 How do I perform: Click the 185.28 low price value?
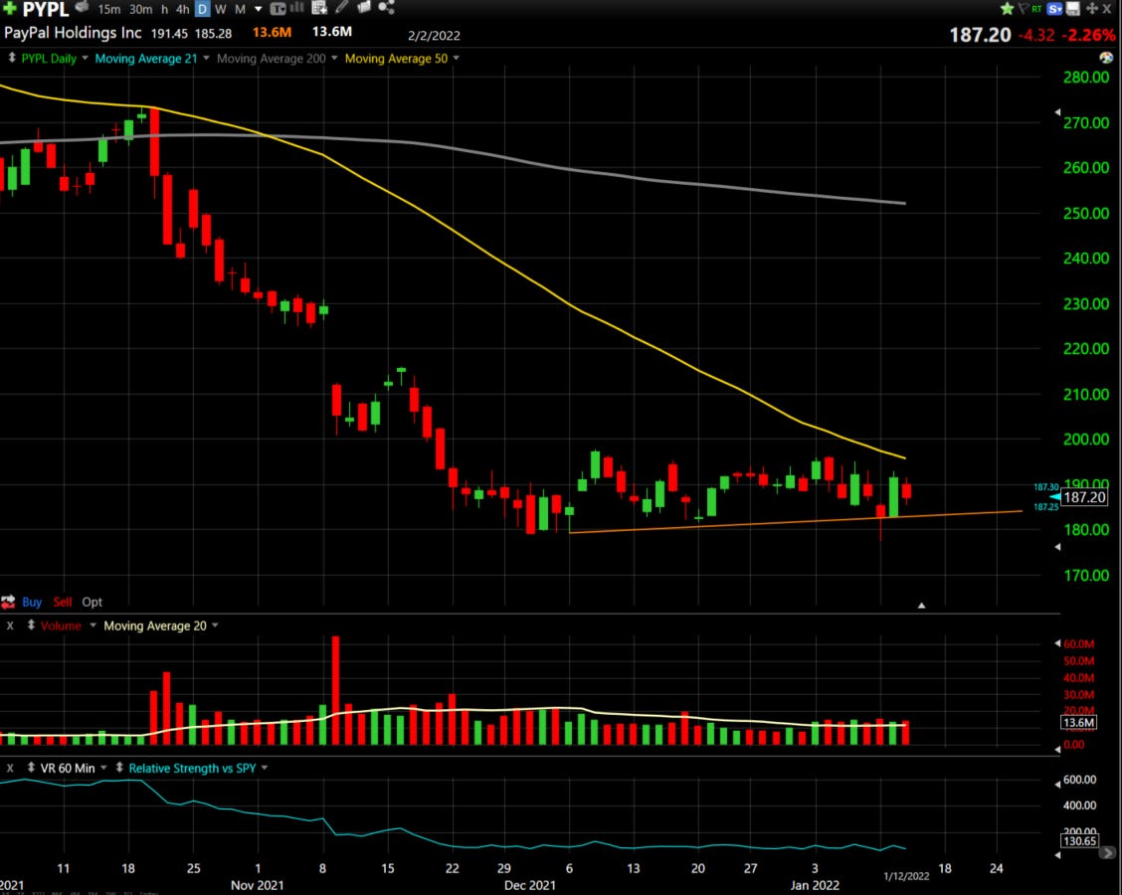pyautogui.click(x=213, y=34)
